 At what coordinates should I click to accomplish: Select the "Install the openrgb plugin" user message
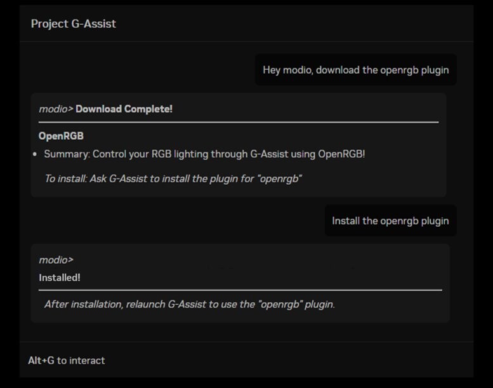(390, 221)
